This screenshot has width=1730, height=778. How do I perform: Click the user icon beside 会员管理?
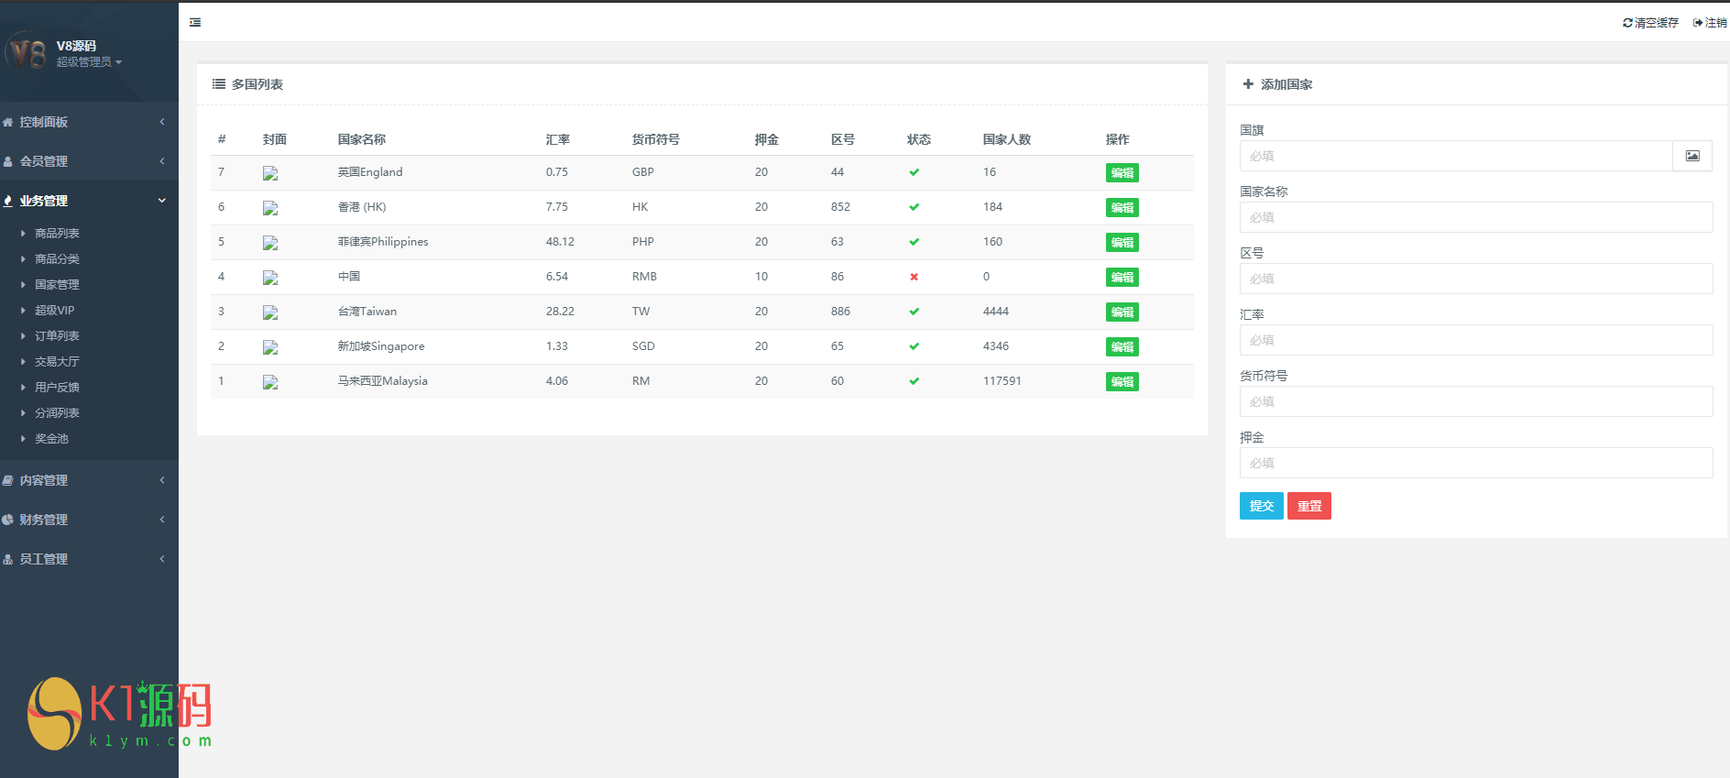coord(8,161)
